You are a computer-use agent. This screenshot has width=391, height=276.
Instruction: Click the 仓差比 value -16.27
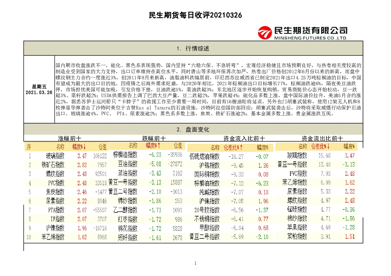(236, 157)
